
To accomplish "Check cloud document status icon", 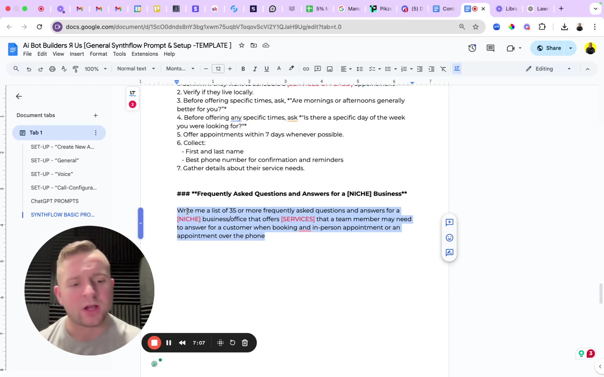I will point(266,45).
